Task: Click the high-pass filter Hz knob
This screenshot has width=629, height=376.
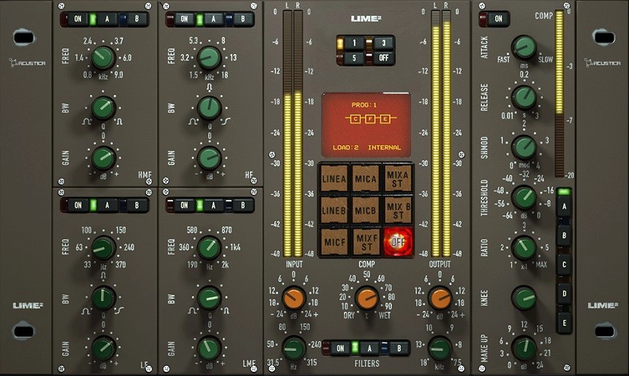Action: [x=293, y=348]
